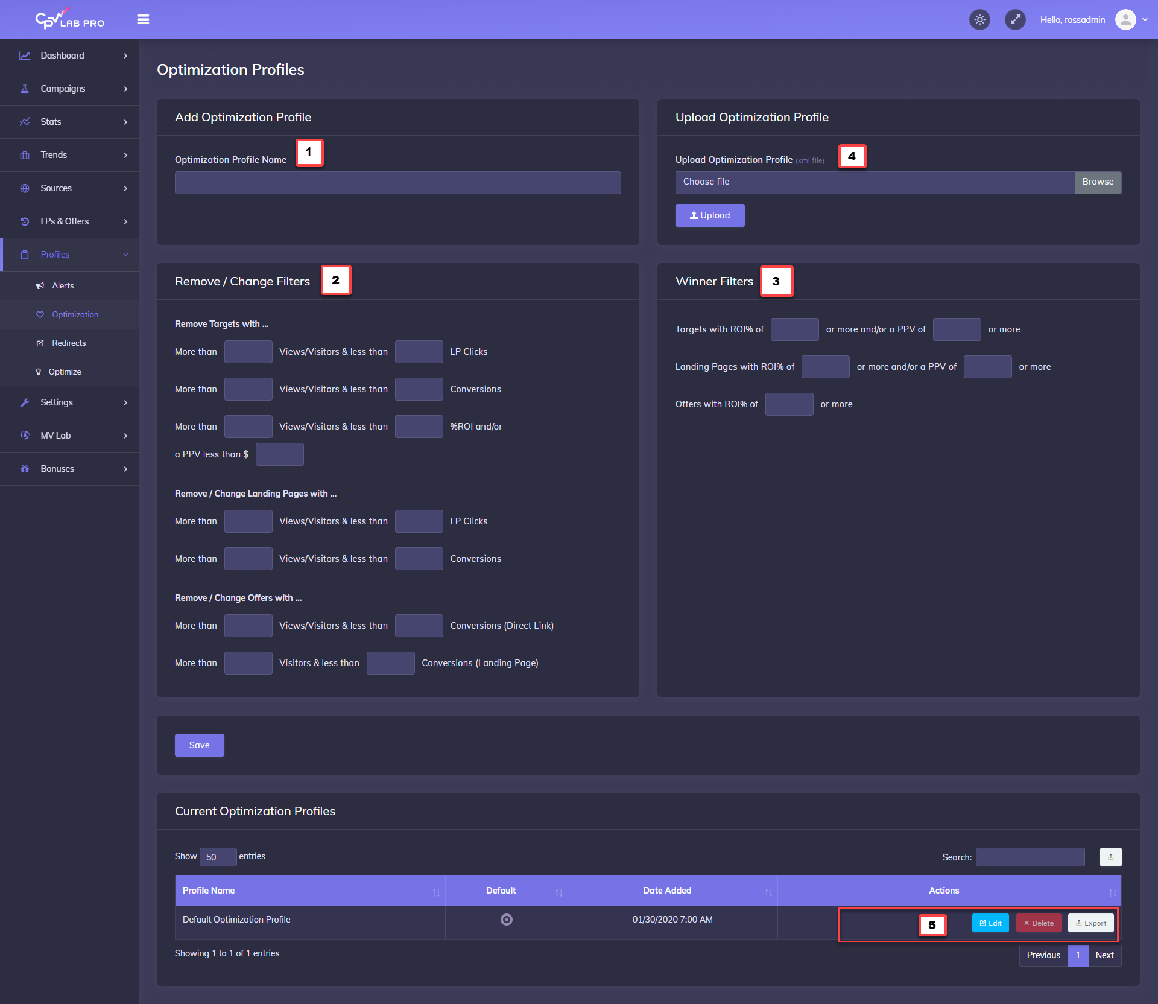Click the export icon beside the search box
Viewport: 1158px width, 1004px height.
(1110, 857)
